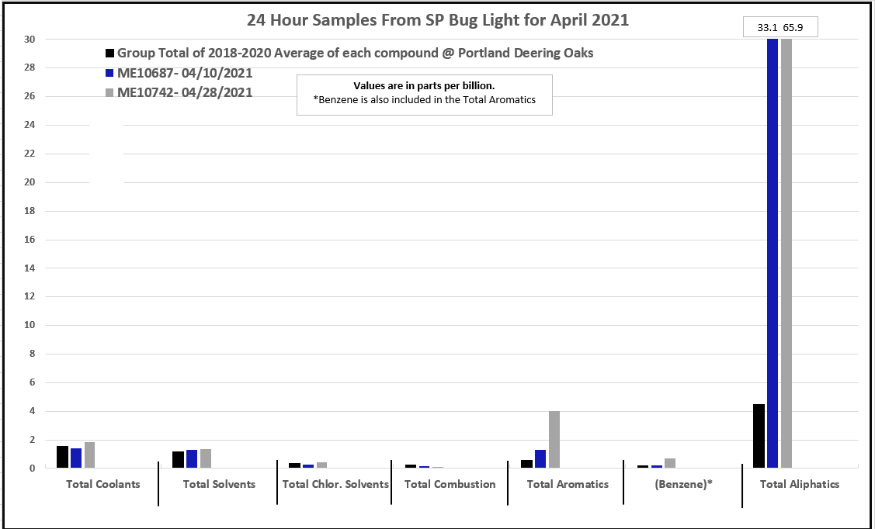Click the gray ME10742 legend swatch
The width and height of the screenshot is (875, 529).
click(x=110, y=92)
